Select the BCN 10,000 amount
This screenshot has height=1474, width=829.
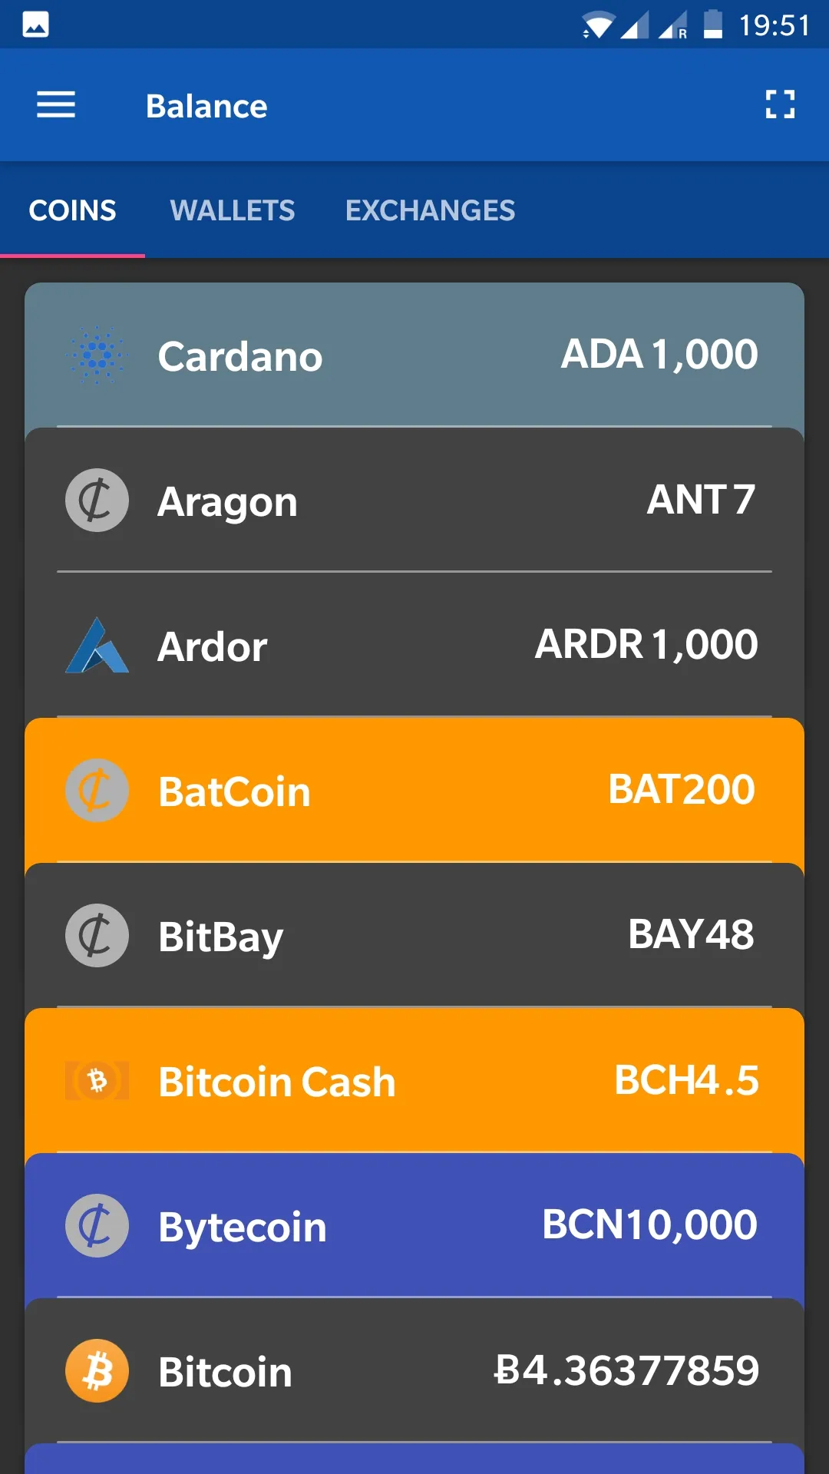[649, 1224]
